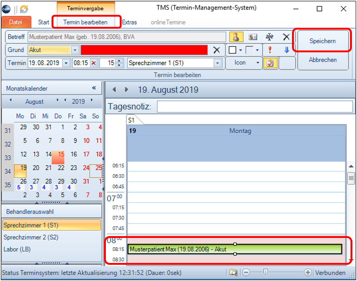The height and width of the screenshot is (281, 357).
Task: Select Labor (LB) in Behandlerauswahl
Action: [x=52, y=249]
